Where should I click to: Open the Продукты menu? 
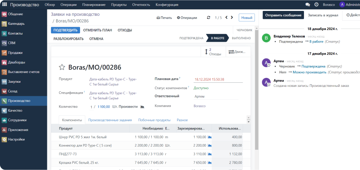pyautogui.click(x=119, y=5)
